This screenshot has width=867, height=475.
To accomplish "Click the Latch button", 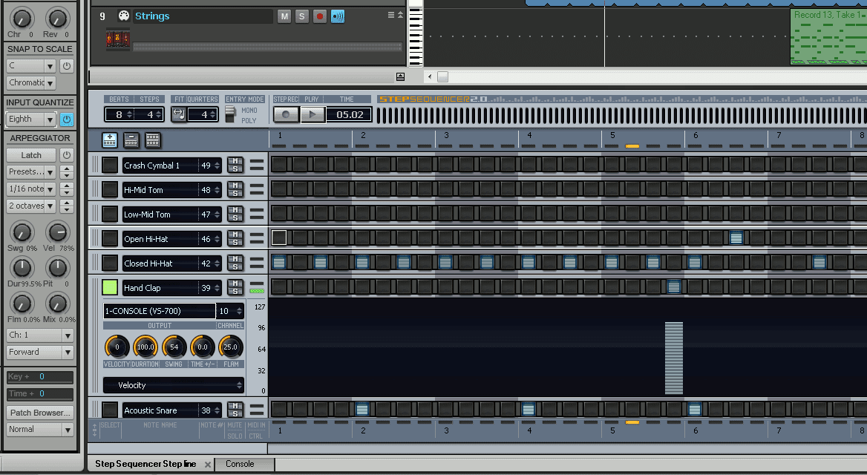I will pos(31,155).
